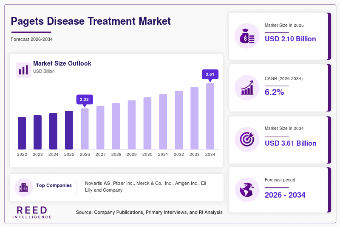This screenshot has height=227, width=340.
Task: Click the companies list starting 'Novartis AG'
Action: (x=145, y=187)
